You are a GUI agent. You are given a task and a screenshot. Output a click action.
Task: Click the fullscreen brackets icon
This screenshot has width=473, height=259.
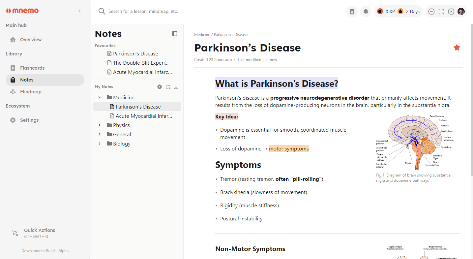[x=441, y=12]
